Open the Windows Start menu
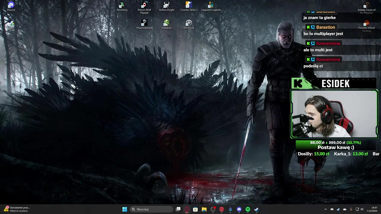This screenshot has width=381, height=214. (x=125, y=209)
